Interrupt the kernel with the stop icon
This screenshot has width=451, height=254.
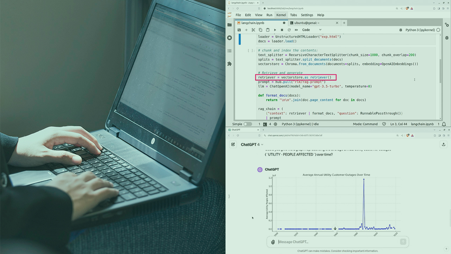pos(282,30)
